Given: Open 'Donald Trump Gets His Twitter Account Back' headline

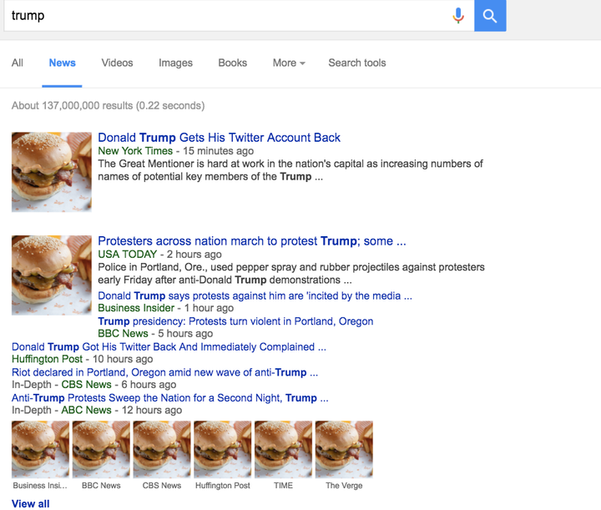Looking at the screenshot, I should point(219,138).
